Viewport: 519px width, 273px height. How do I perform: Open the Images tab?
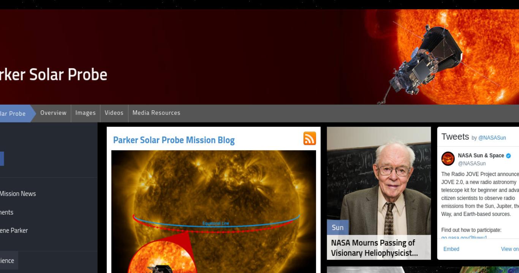pyautogui.click(x=85, y=113)
